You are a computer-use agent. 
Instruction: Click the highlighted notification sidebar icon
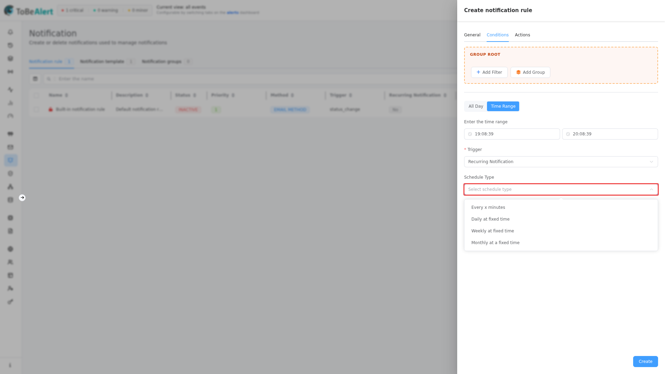(10, 160)
